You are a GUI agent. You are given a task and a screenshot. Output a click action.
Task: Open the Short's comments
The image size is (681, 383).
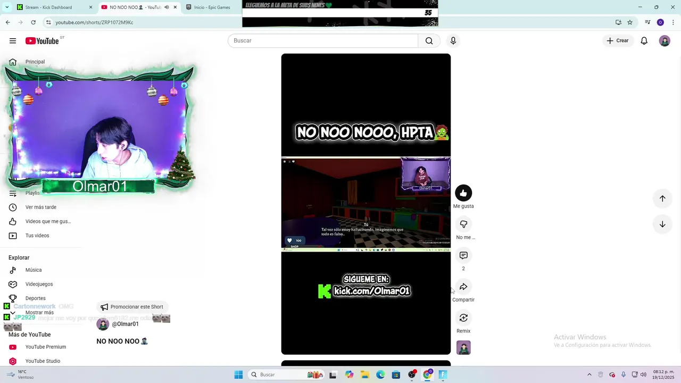pyautogui.click(x=463, y=256)
